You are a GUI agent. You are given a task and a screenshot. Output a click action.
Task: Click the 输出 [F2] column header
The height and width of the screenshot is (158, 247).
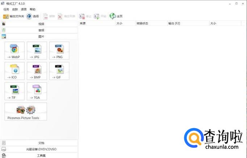(188, 23)
